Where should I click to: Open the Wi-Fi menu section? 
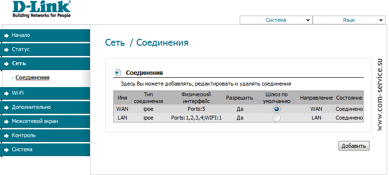coord(45,93)
